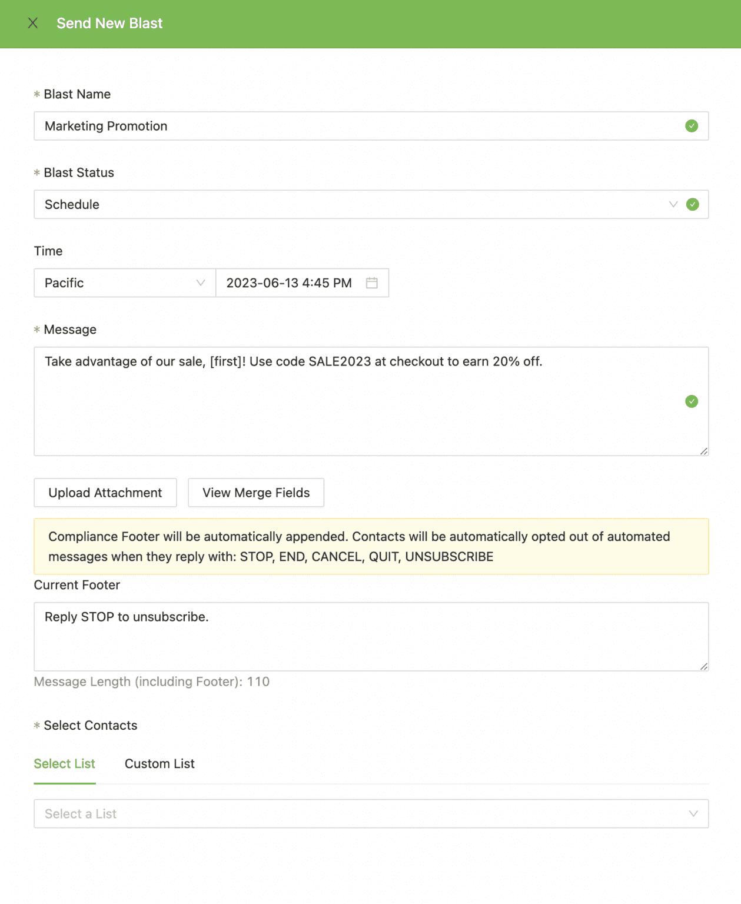
Task: Open the date and time picker field
Action: [302, 283]
